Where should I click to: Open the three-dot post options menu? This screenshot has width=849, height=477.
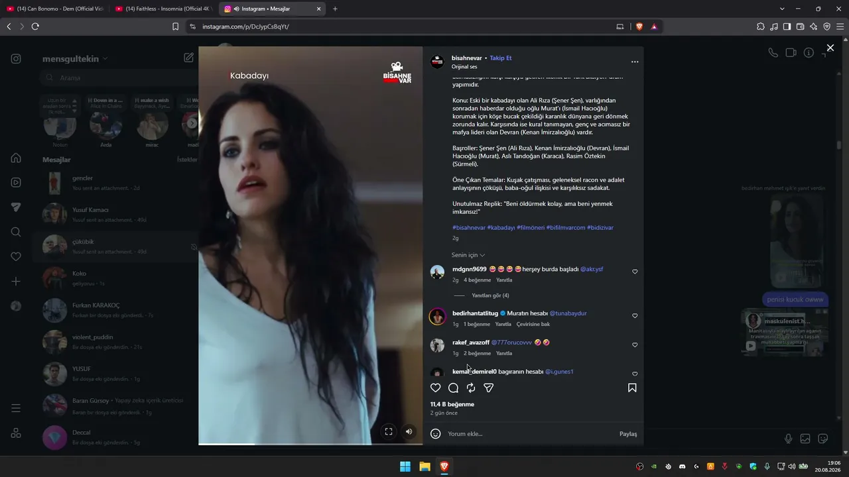point(635,62)
